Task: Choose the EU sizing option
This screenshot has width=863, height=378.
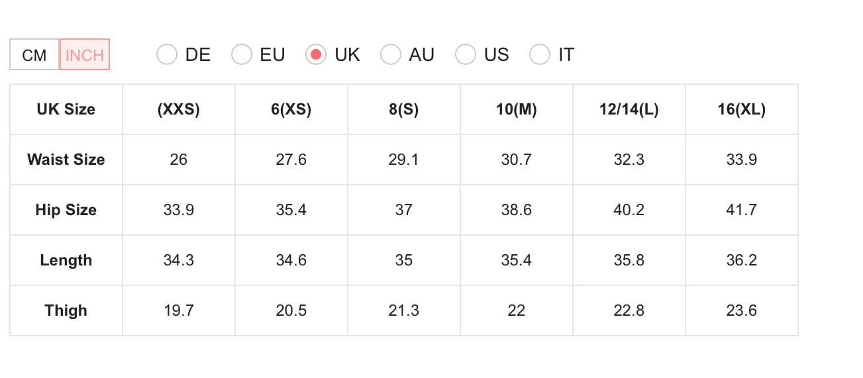Action: click(242, 54)
